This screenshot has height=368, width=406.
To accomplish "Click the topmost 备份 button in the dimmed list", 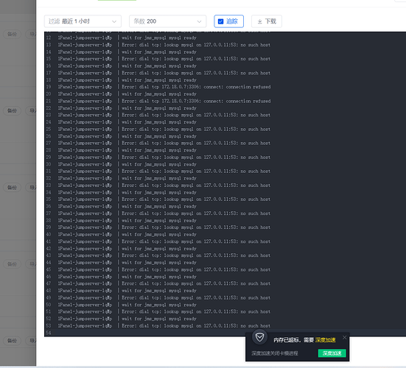I will pyautogui.click(x=12, y=34).
